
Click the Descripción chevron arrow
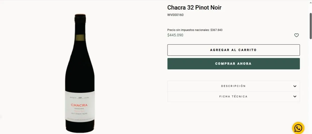click(295, 86)
